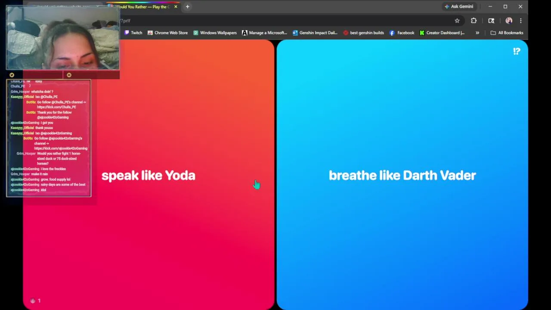Open the Manage a Microsoft bookmark
Image resolution: width=551 pixels, height=310 pixels.
point(264,33)
